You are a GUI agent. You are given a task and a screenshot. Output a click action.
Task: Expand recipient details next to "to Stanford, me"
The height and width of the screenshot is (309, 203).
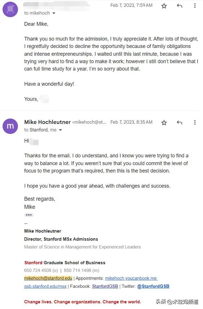tap(60, 130)
